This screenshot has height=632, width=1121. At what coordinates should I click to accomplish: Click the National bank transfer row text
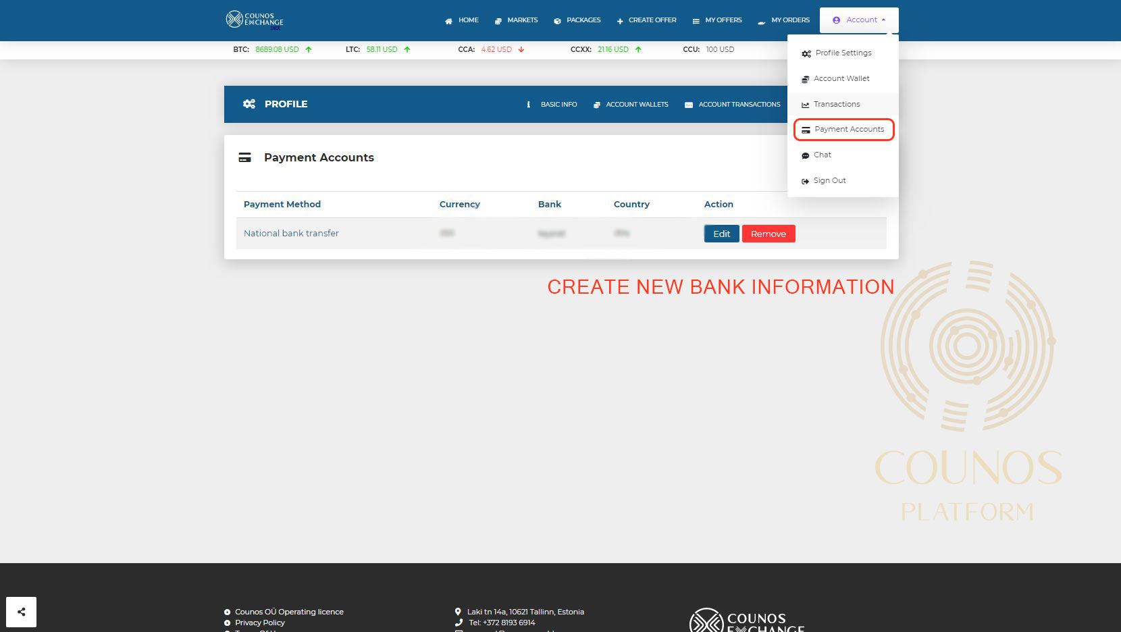[x=291, y=233]
